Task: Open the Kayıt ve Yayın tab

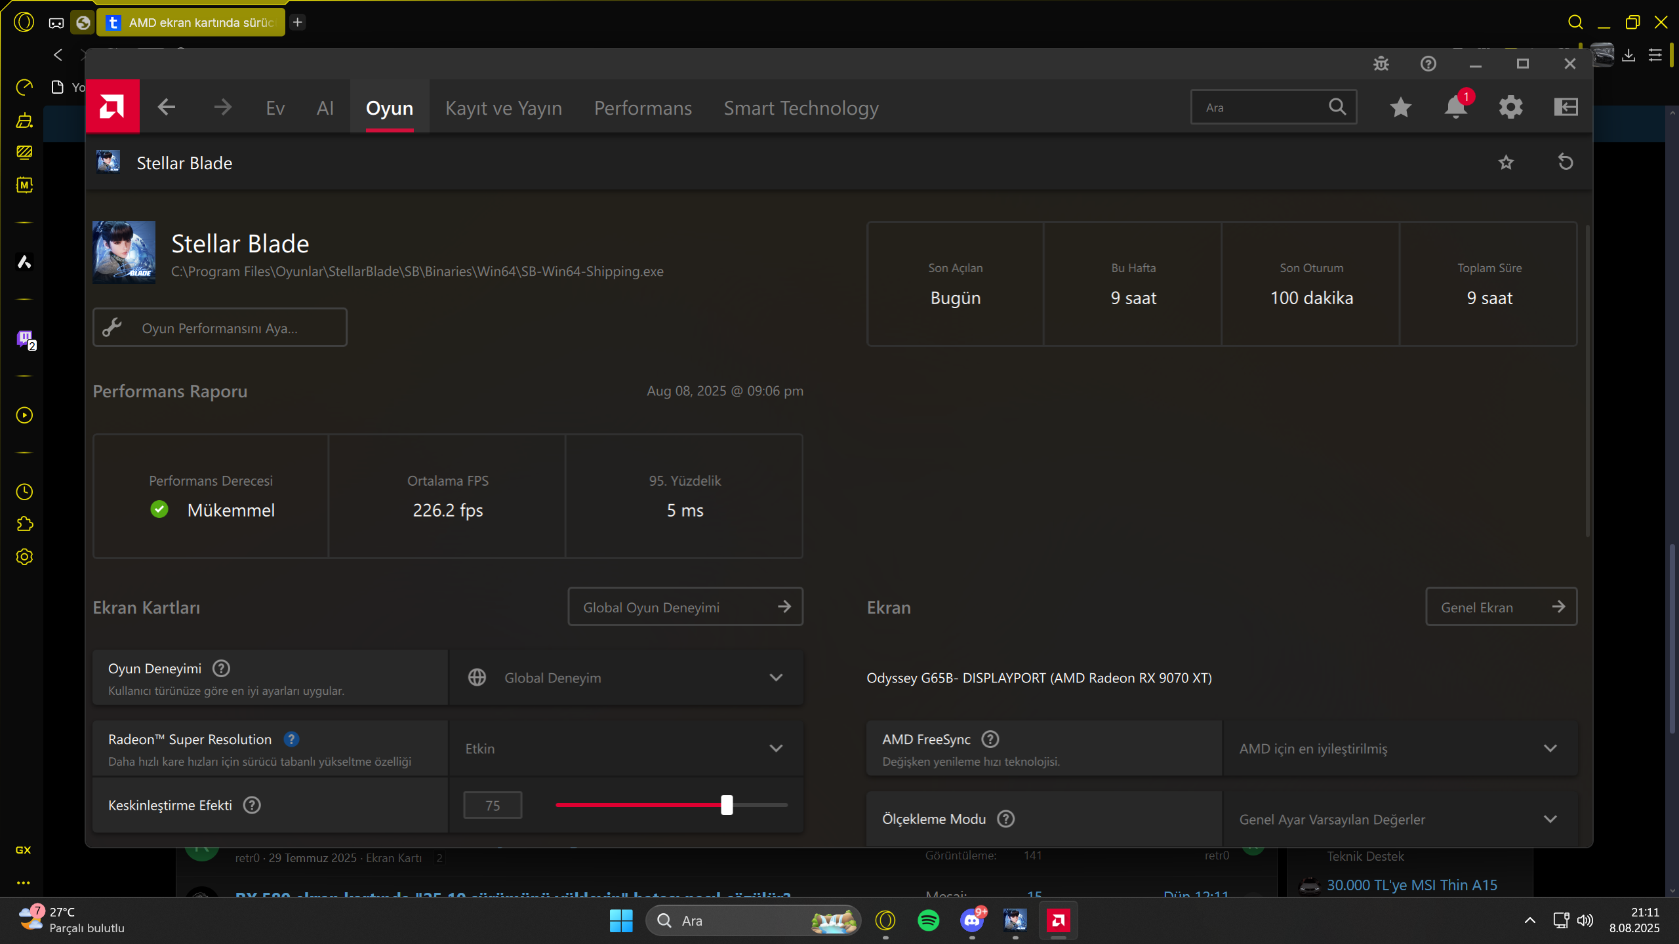Action: pyautogui.click(x=504, y=108)
